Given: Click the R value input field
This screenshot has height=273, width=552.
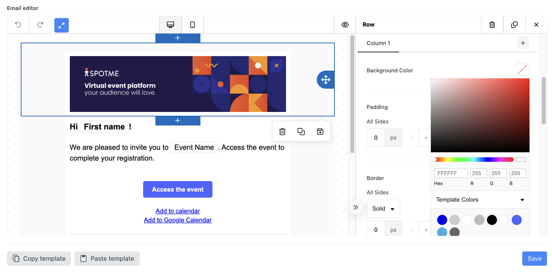Looking at the screenshot, I should (478, 173).
